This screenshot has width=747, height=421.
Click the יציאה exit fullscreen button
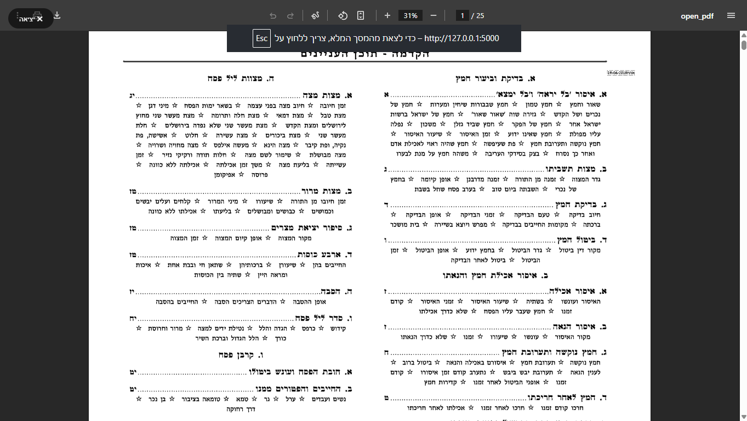point(31,19)
